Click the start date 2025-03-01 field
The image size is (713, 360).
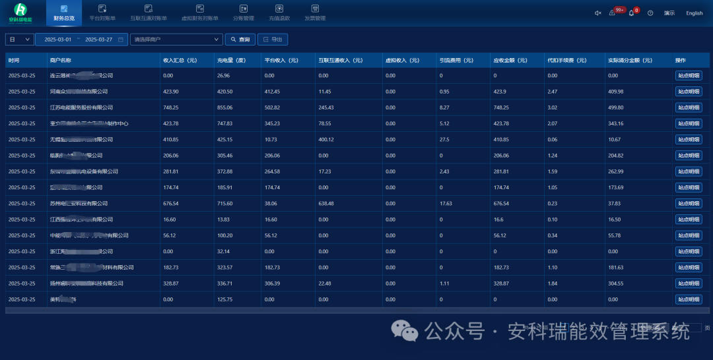pyautogui.click(x=57, y=40)
